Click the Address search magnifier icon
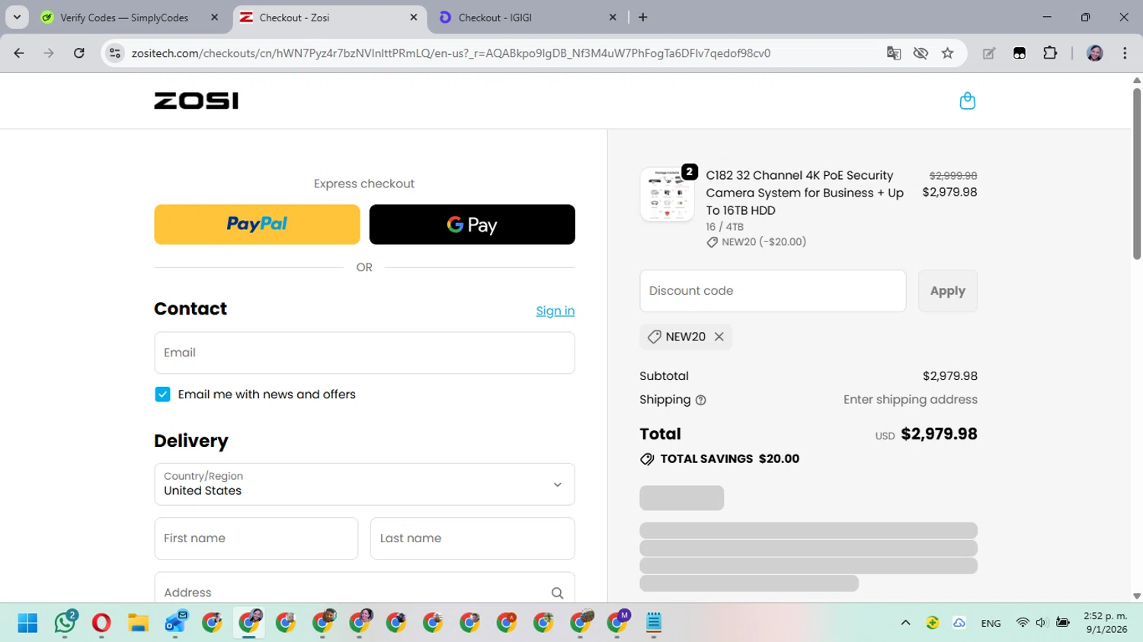The width and height of the screenshot is (1143, 642). pyautogui.click(x=557, y=592)
